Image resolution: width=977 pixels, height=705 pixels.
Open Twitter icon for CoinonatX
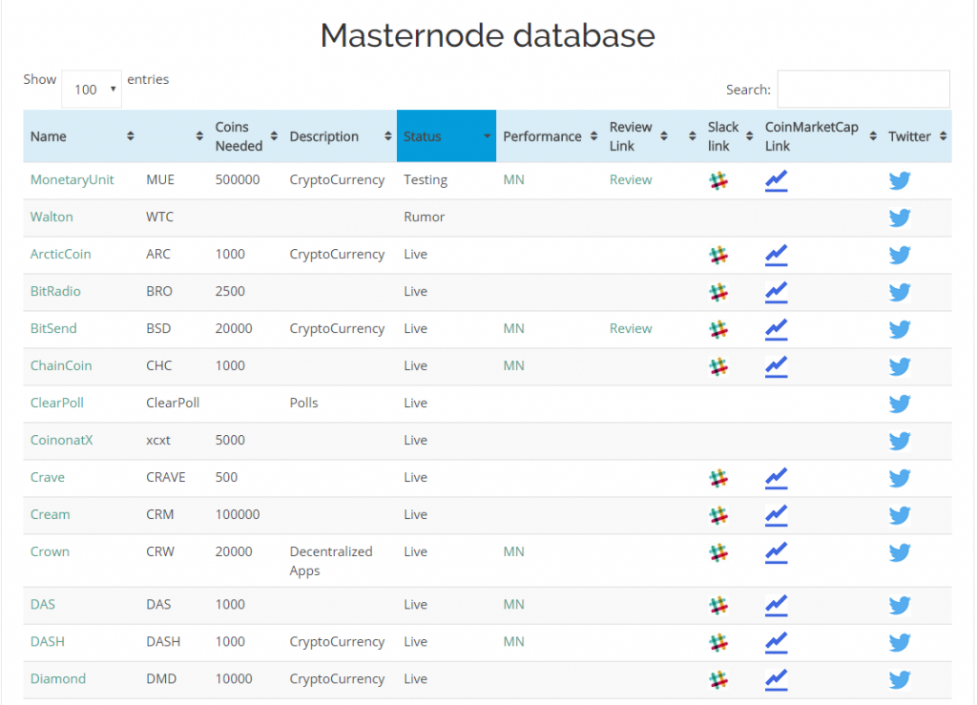(900, 441)
